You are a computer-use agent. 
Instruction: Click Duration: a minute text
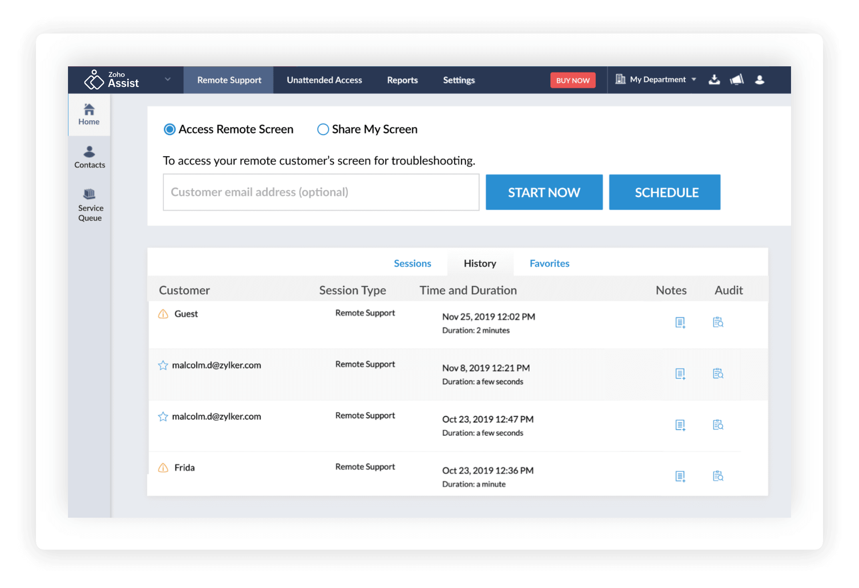(x=474, y=484)
